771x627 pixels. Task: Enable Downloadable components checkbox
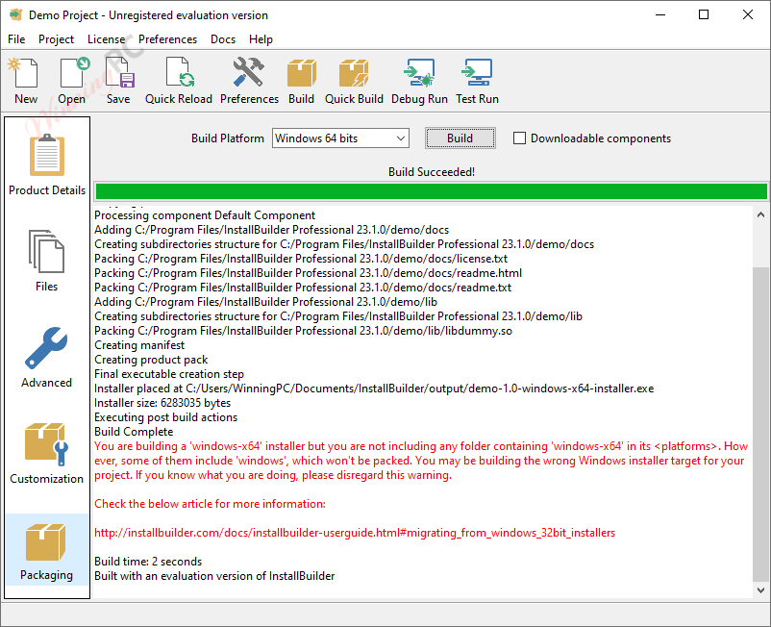pyautogui.click(x=519, y=138)
